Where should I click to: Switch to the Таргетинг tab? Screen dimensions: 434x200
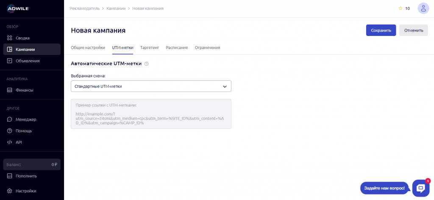pos(149,48)
